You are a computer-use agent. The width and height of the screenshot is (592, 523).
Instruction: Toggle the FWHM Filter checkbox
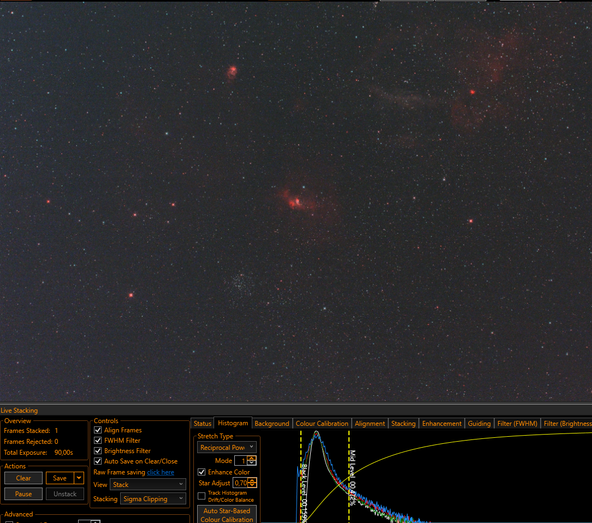click(x=98, y=441)
